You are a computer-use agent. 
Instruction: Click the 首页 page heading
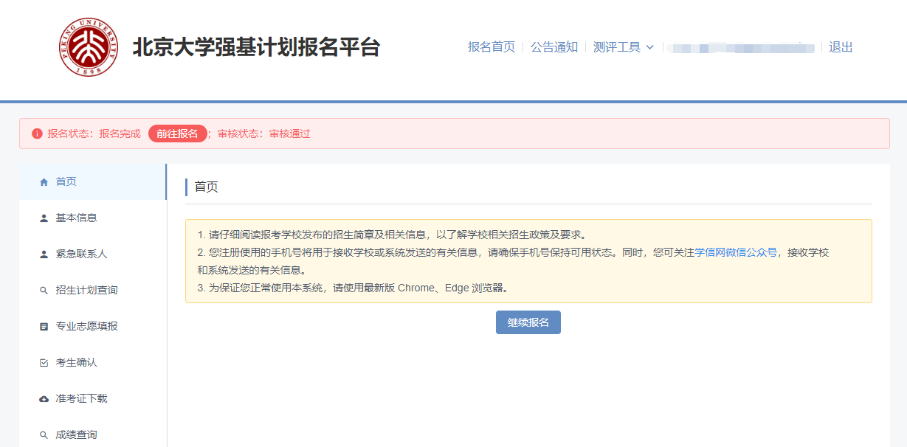click(207, 187)
